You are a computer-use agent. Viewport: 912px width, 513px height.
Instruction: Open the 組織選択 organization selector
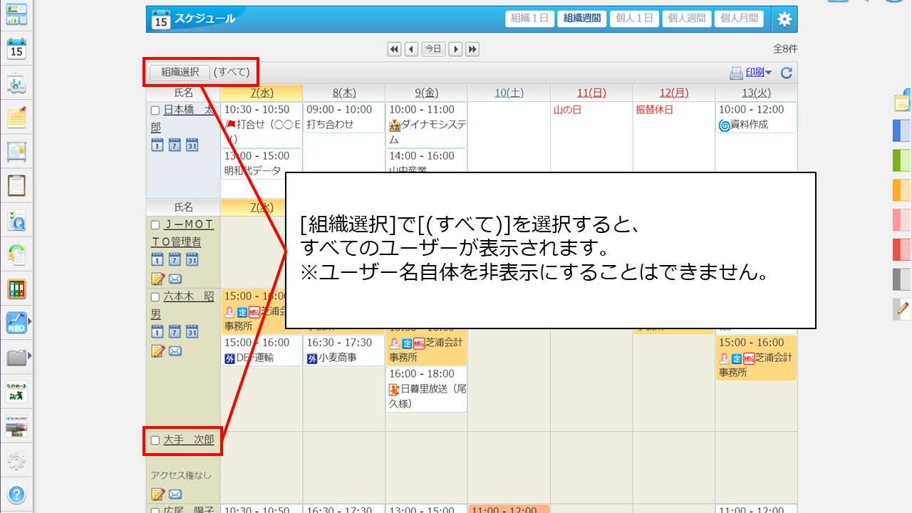(180, 72)
